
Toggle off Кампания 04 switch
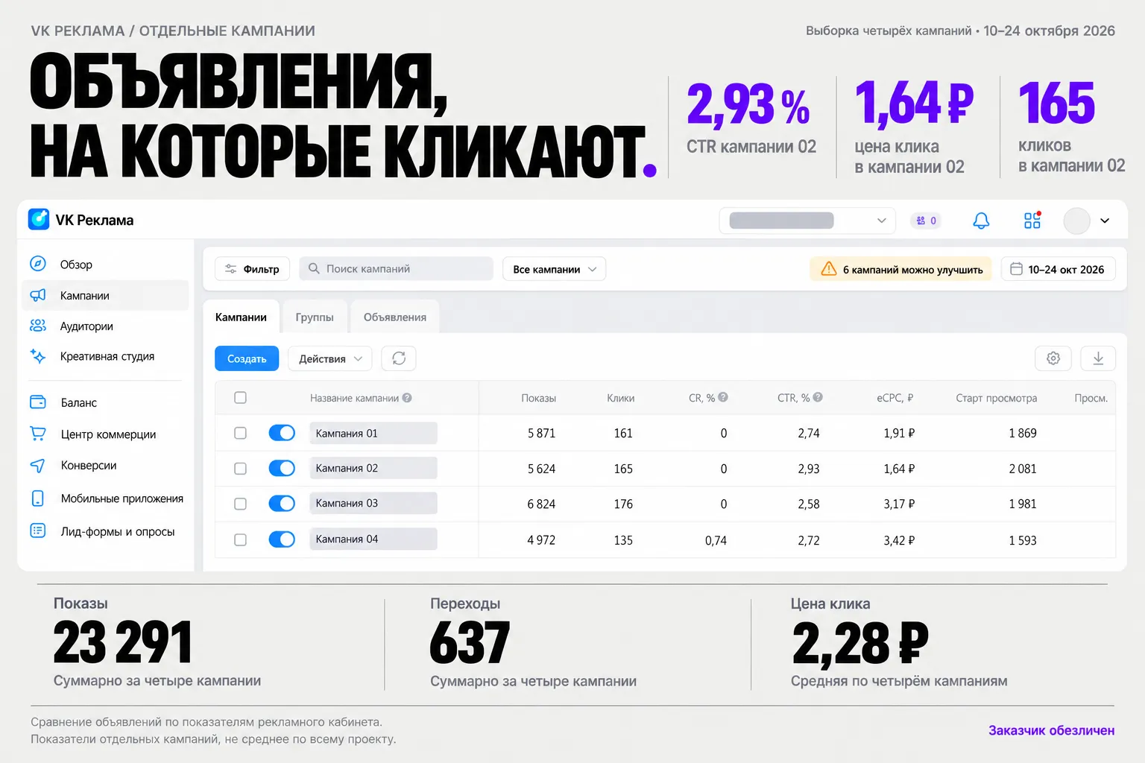coord(282,539)
